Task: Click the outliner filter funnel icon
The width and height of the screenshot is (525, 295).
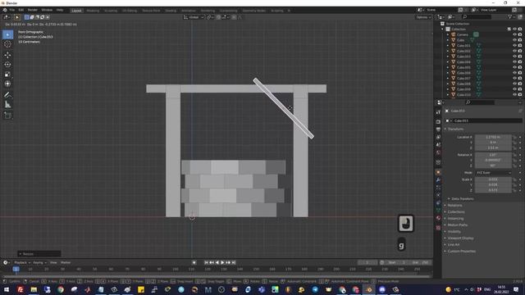Action: coord(509,16)
